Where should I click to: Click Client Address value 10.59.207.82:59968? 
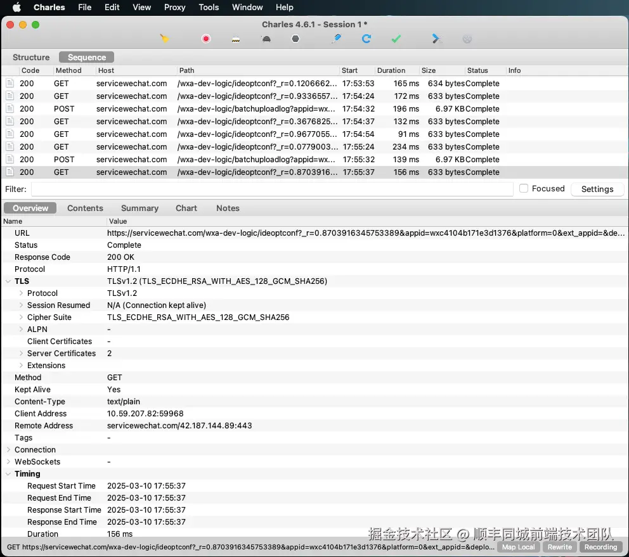point(145,413)
